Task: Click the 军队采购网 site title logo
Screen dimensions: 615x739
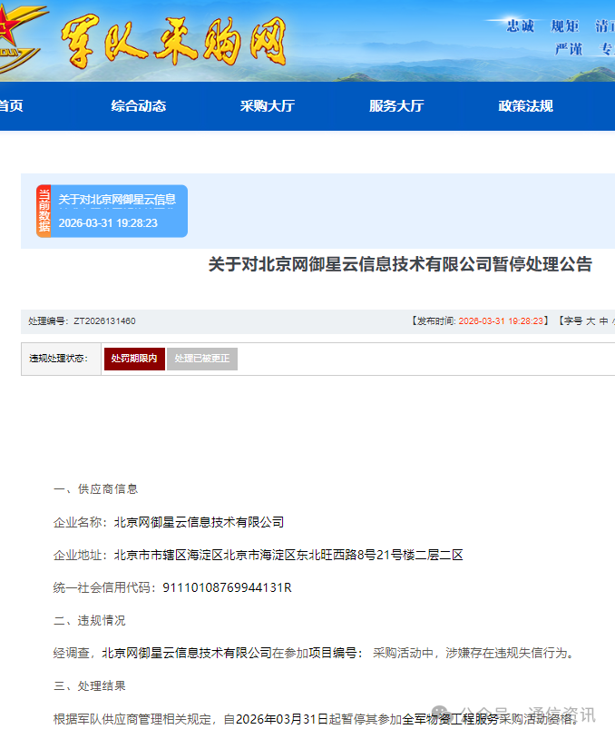Action: coord(174,41)
